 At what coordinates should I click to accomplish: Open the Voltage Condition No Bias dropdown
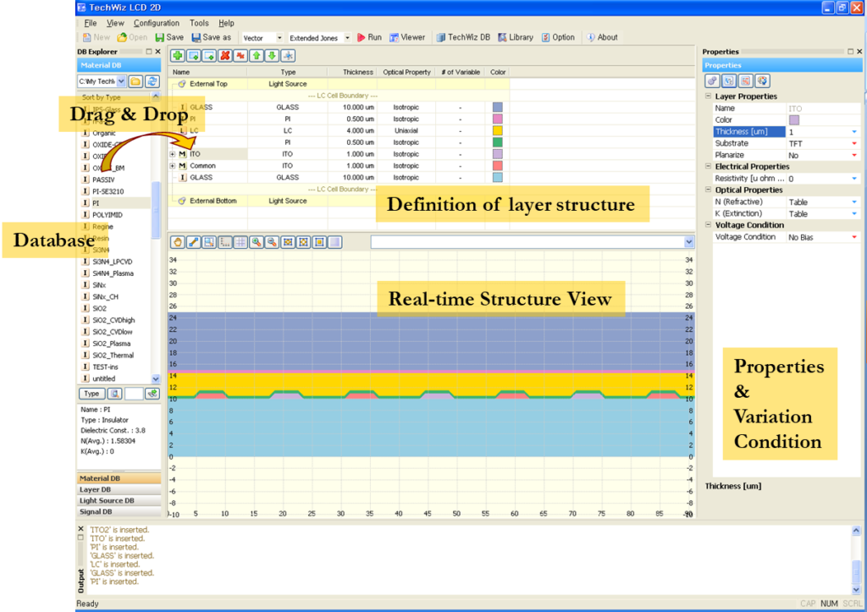tap(854, 237)
